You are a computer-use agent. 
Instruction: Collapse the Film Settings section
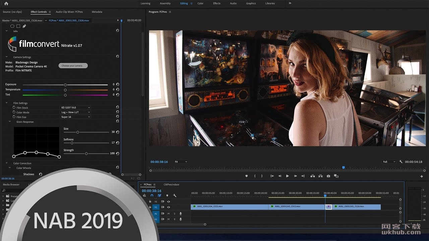tap(6, 103)
